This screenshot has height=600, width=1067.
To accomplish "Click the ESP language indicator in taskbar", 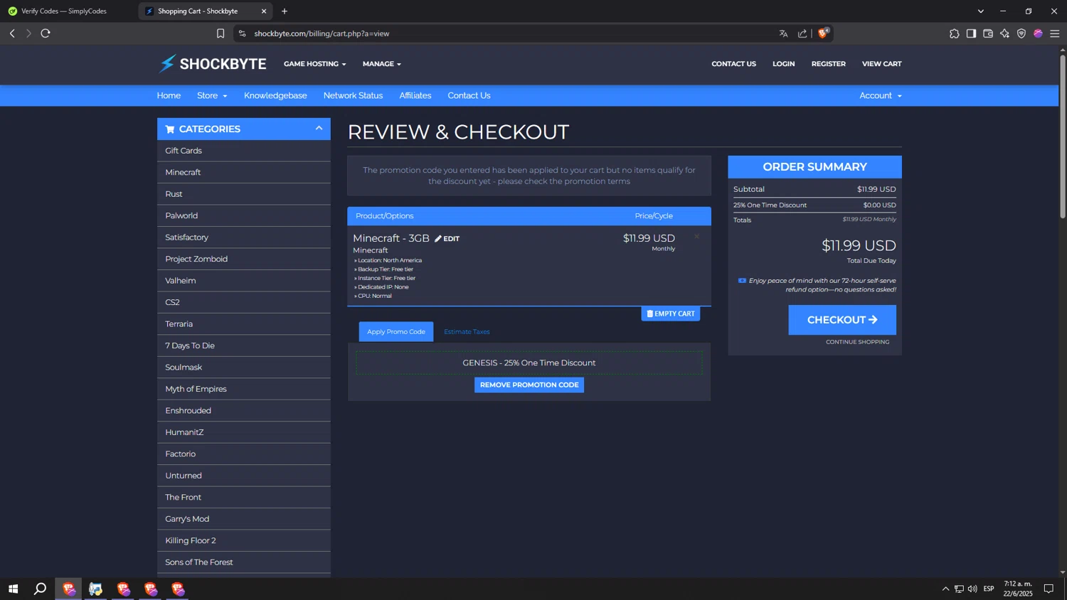I will 989,589.
